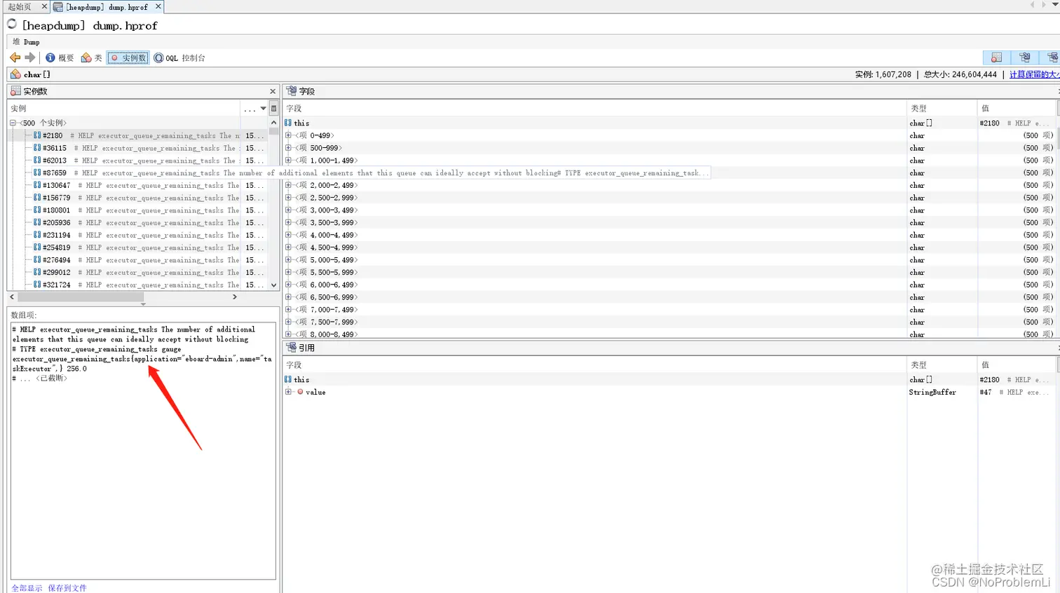The height and width of the screenshot is (593, 1060).
Task: Expand the value reference node
Action: (288, 392)
